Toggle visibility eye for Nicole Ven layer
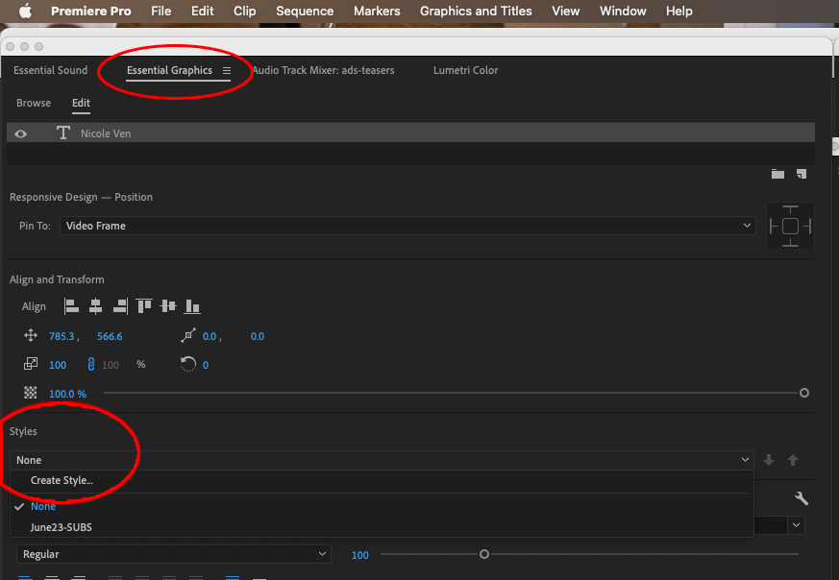 click(21, 133)
